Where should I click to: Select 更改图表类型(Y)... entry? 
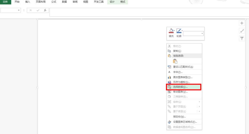184,77
